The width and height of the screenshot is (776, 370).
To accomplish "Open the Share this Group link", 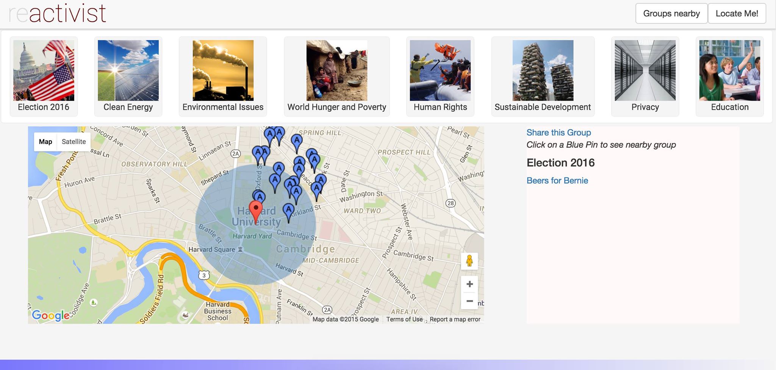I will pos(559,133).
